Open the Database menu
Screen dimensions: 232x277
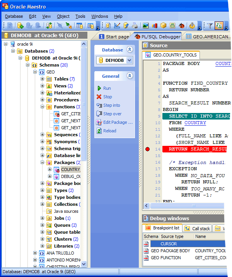14,16
